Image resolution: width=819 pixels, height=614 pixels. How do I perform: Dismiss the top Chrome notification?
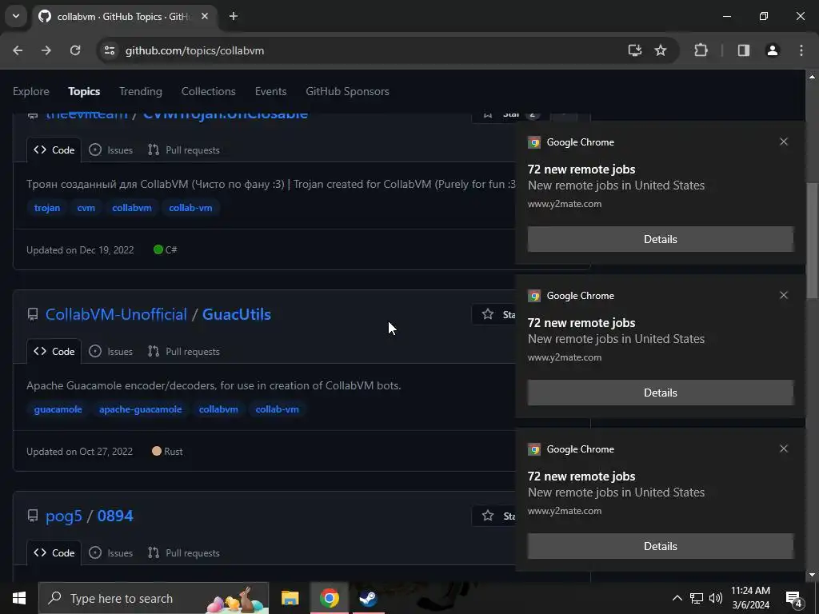(784, 142)
